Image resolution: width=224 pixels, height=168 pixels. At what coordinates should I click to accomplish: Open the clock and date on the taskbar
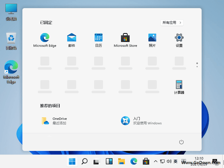(x=199, y=161)
